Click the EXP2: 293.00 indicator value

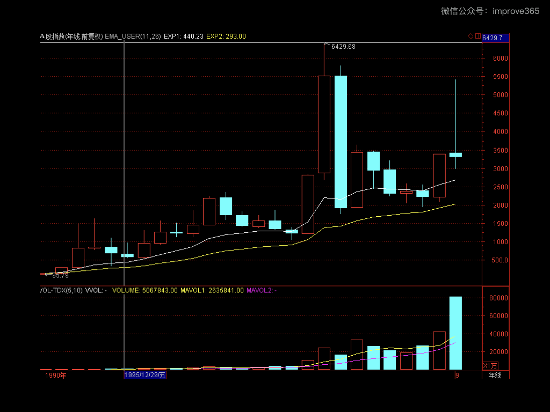pyautogui.click(x=226, y=36)
